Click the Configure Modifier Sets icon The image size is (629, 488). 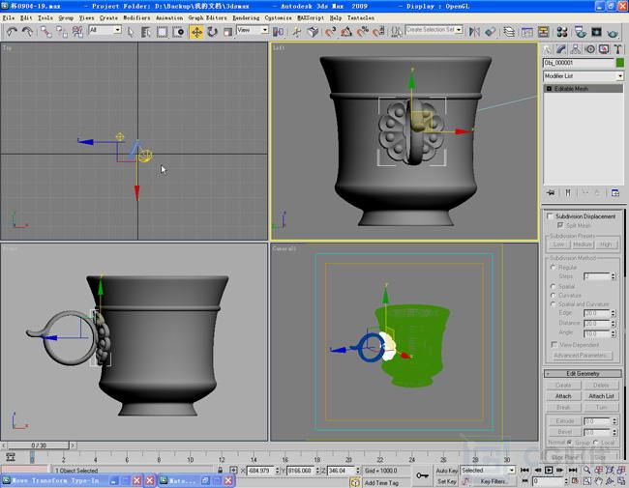point(614,192)
